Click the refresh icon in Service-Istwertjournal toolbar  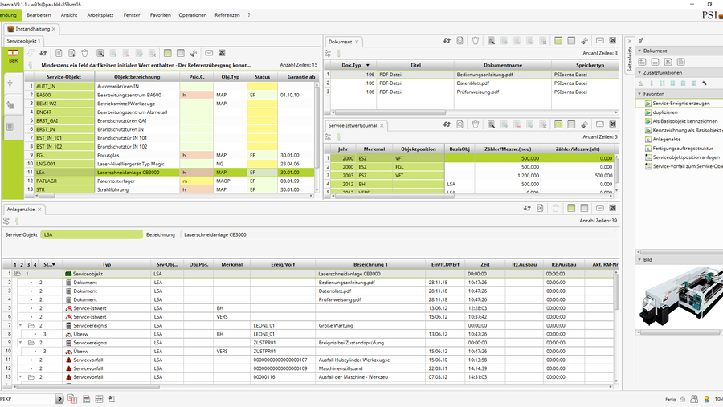click(447, 124)
